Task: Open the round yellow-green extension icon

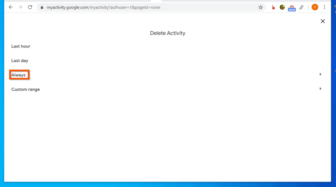Action: click(282, 7)
